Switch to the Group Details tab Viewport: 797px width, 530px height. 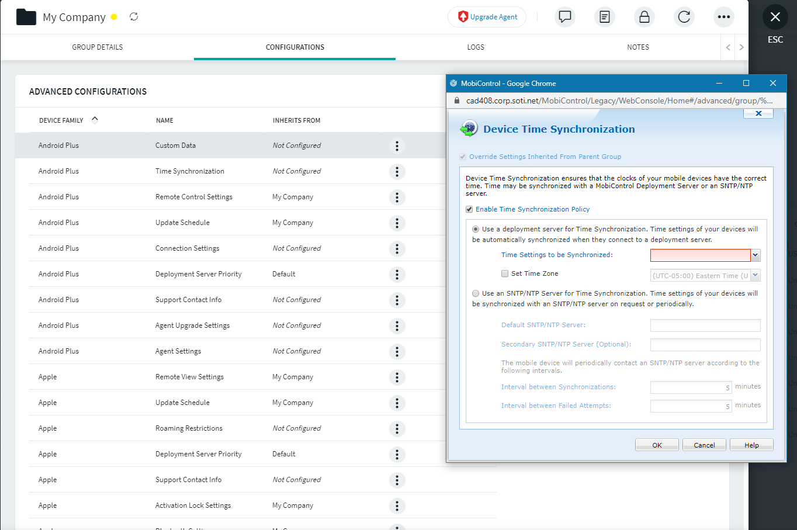pyautogui.click(x=98, y=47)
